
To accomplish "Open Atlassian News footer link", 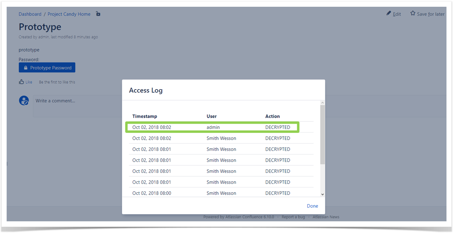I will pyautogui.click(x=326, y=217).
